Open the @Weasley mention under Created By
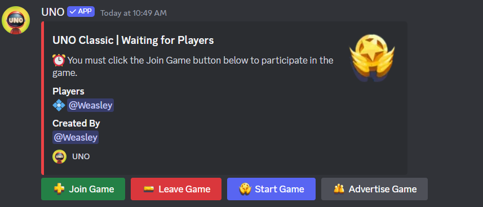Screen dimensions: 483x207 tap(76, 137)
